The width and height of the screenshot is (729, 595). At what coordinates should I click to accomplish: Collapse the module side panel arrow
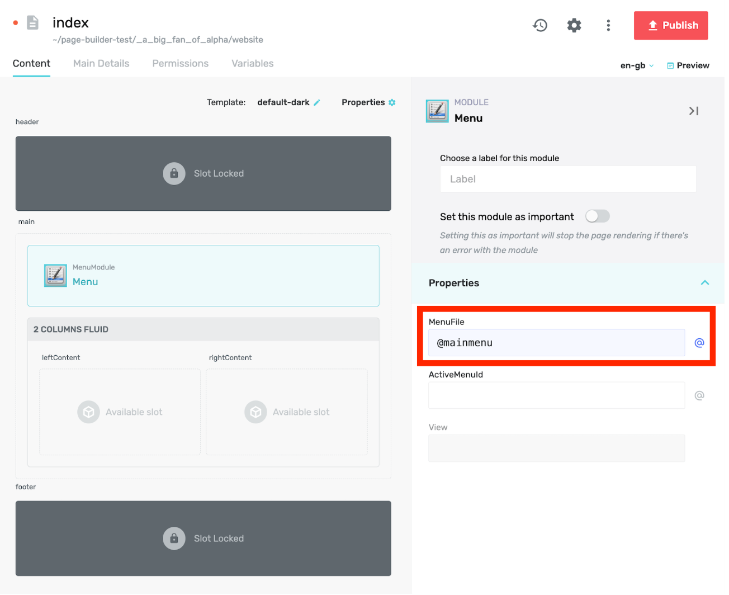[694, 111]
